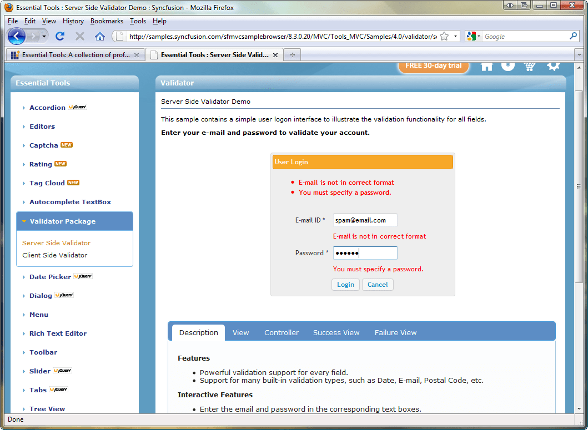Viewport: 588px width, 430px height.
Task: Click the Password input field
Action: (x=365, y=253)
